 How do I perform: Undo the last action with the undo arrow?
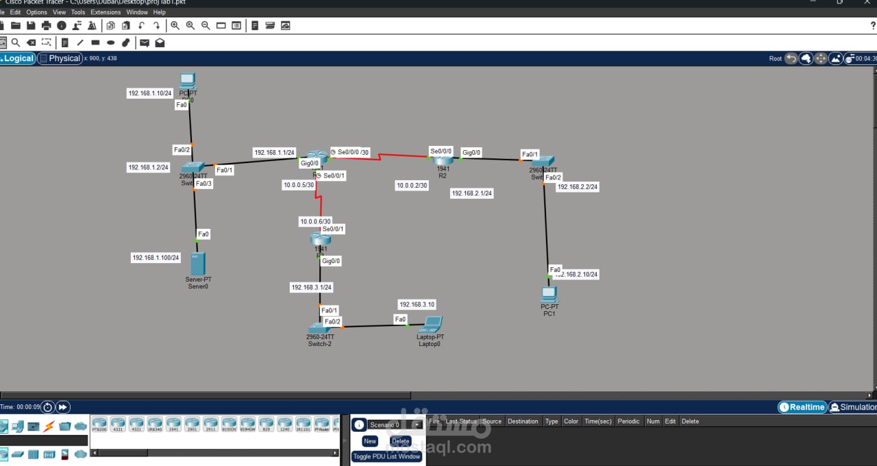(141, 25)
